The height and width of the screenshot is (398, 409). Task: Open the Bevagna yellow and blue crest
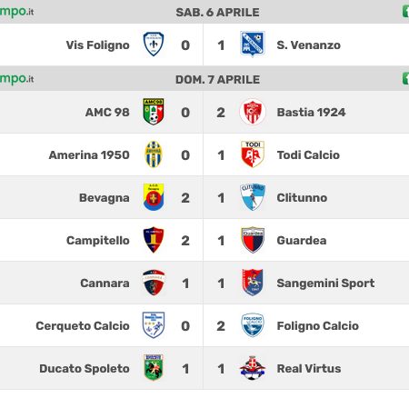(154, 197)
